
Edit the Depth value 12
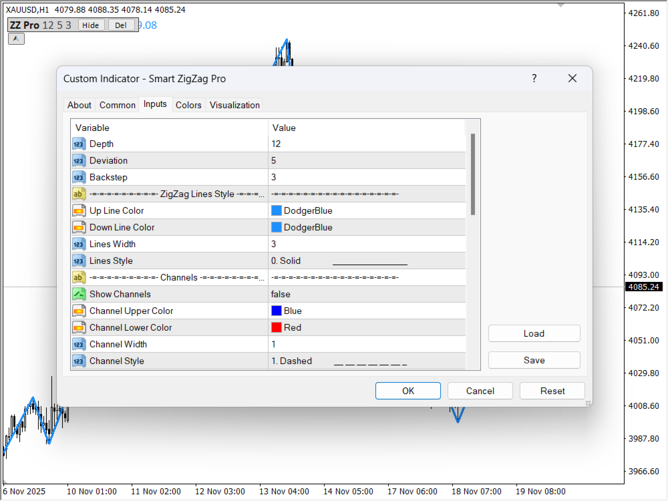[367, 144]
